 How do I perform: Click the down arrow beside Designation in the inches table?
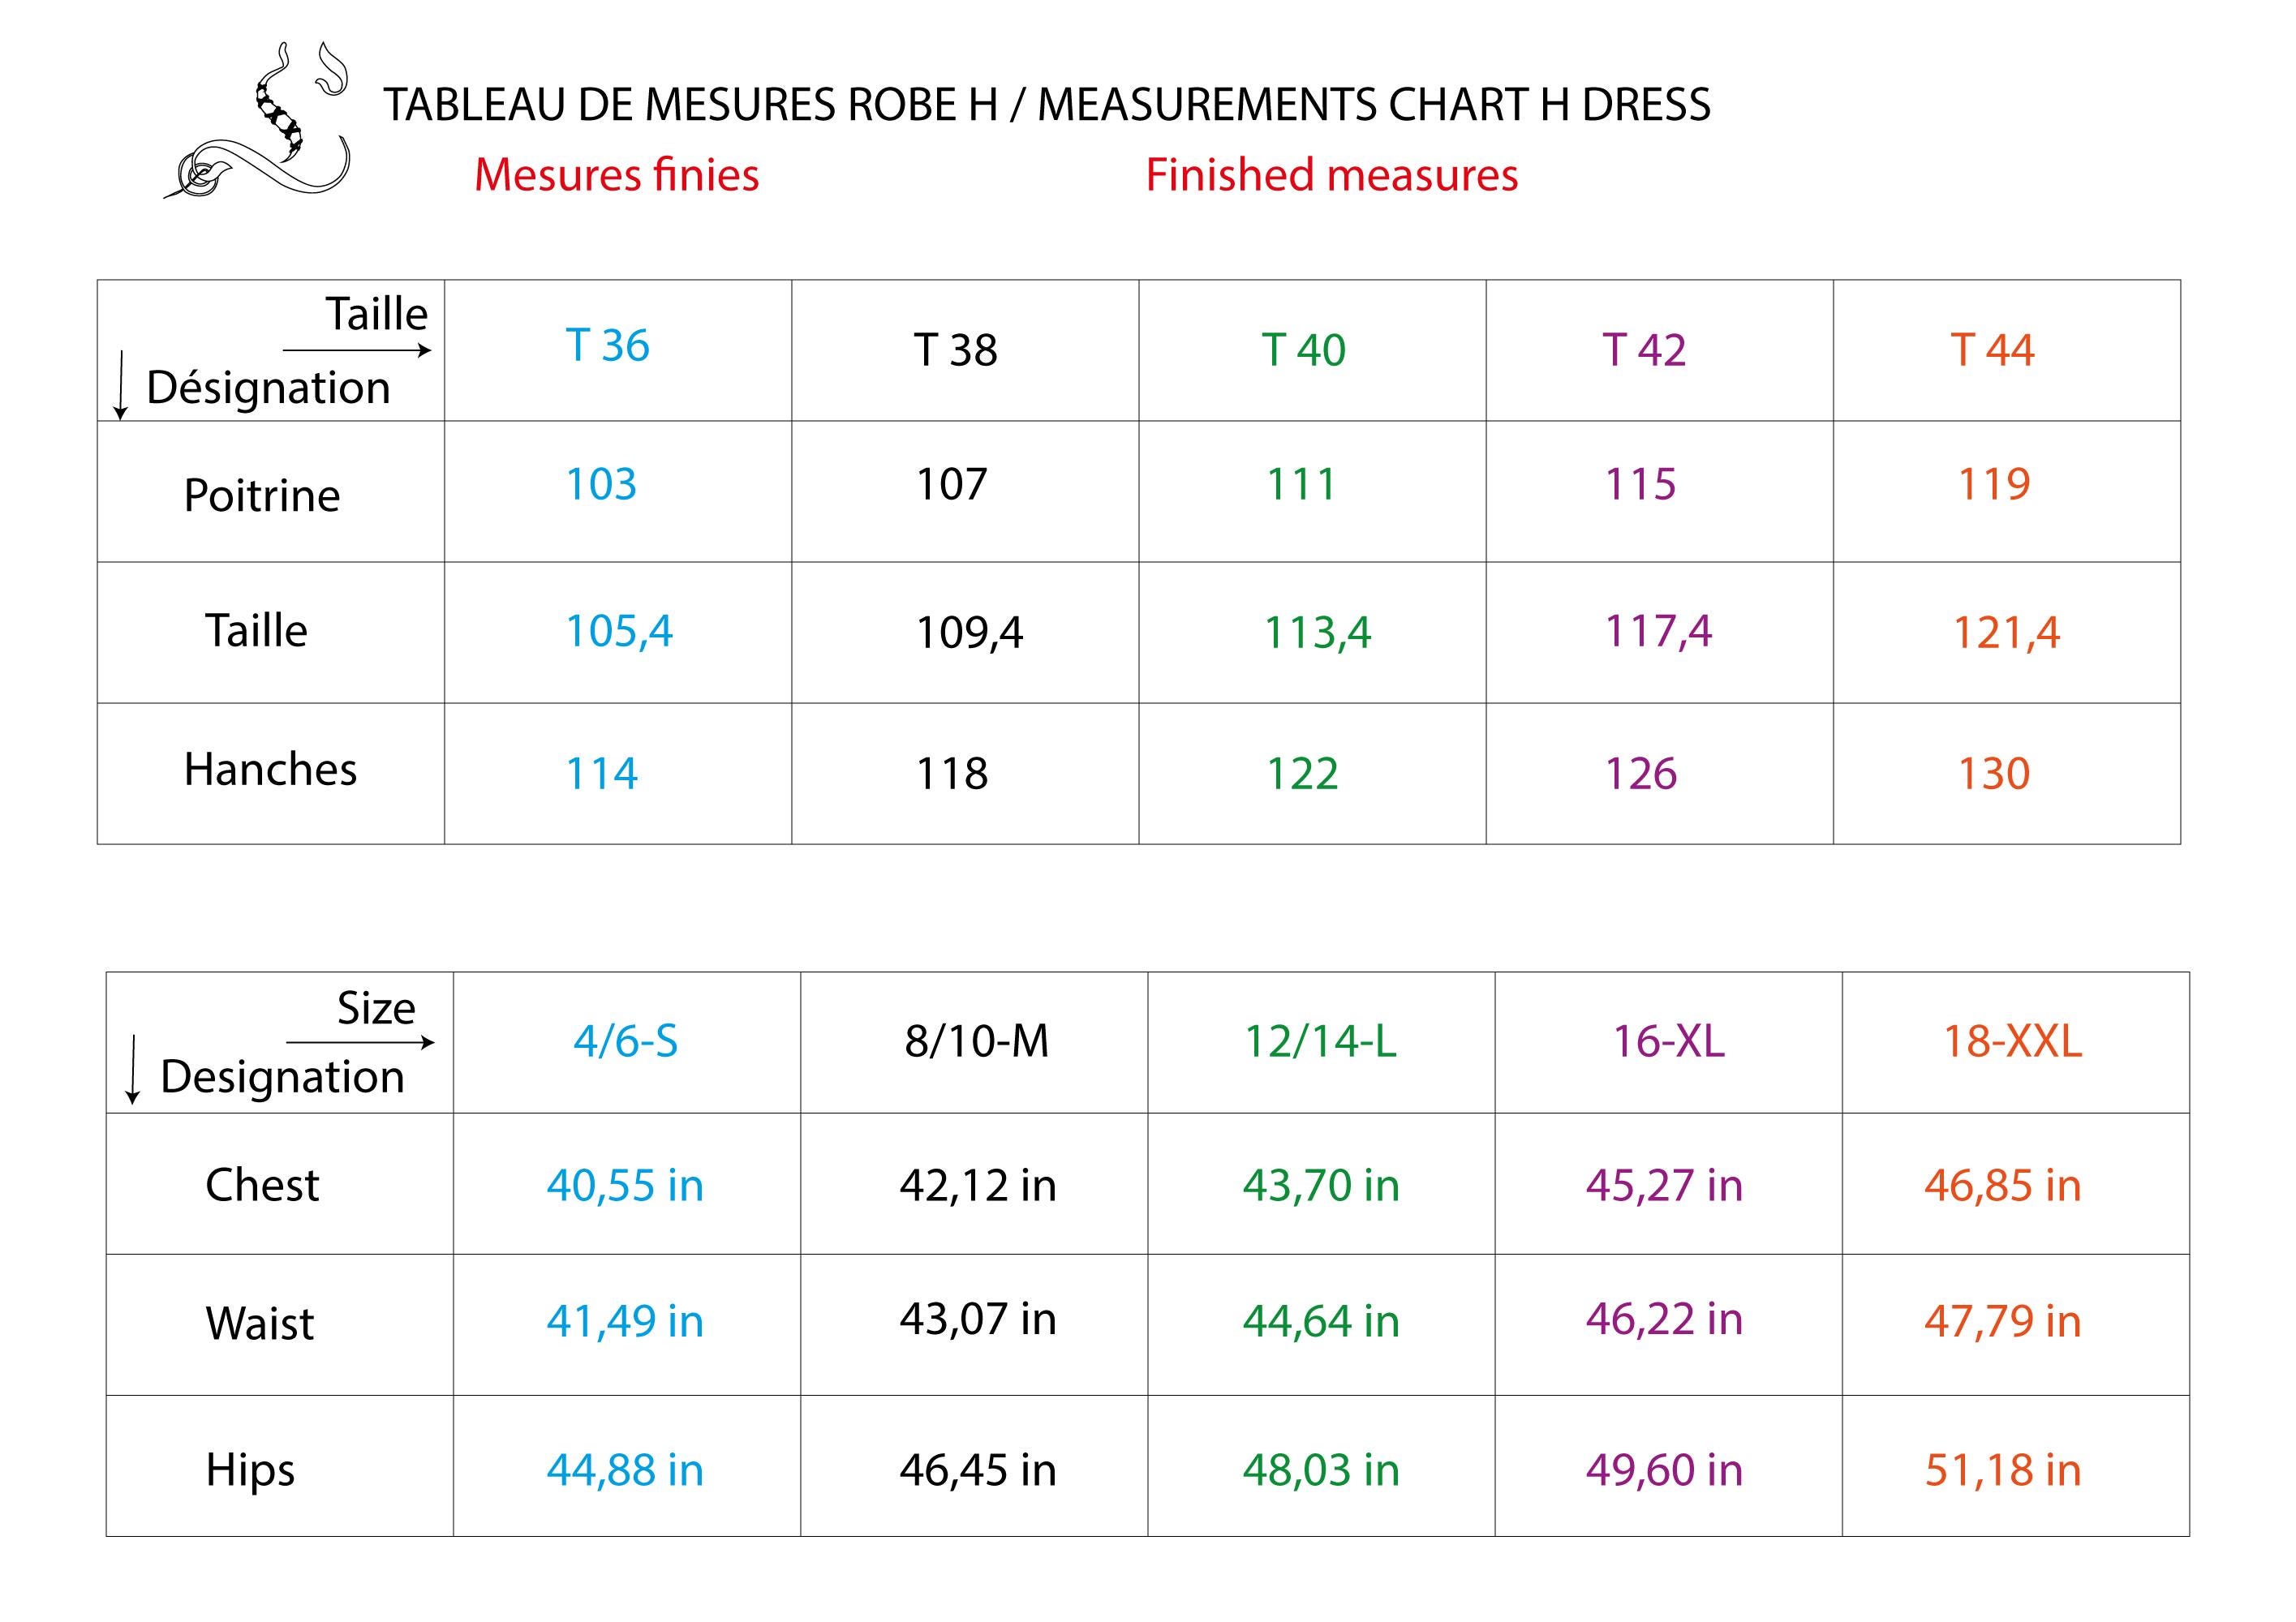click(132, 1070)
